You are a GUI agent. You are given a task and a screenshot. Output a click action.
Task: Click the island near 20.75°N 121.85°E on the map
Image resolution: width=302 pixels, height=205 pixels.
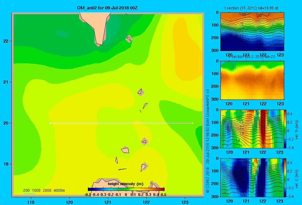tap(140, 92)
